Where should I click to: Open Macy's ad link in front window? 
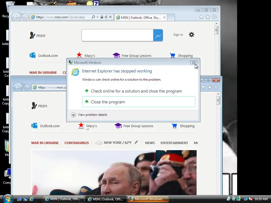click(x=88, y=126)
